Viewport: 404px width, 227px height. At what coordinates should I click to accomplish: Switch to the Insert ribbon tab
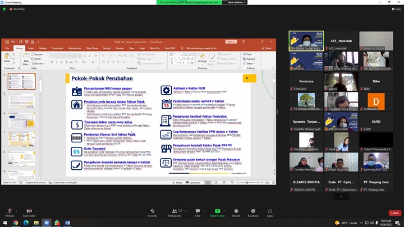pyautogui.click(x=31, y=48)
